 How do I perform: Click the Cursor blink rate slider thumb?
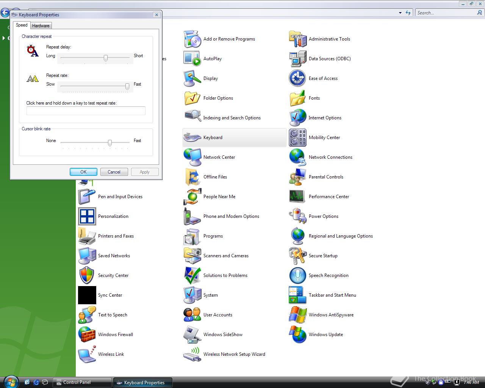coord(110,143)
